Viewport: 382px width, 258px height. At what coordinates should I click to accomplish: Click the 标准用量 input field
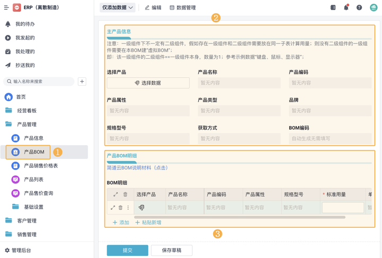[x=343, y=208]
